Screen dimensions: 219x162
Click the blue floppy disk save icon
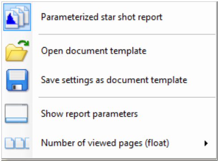(x=17, y=80)
